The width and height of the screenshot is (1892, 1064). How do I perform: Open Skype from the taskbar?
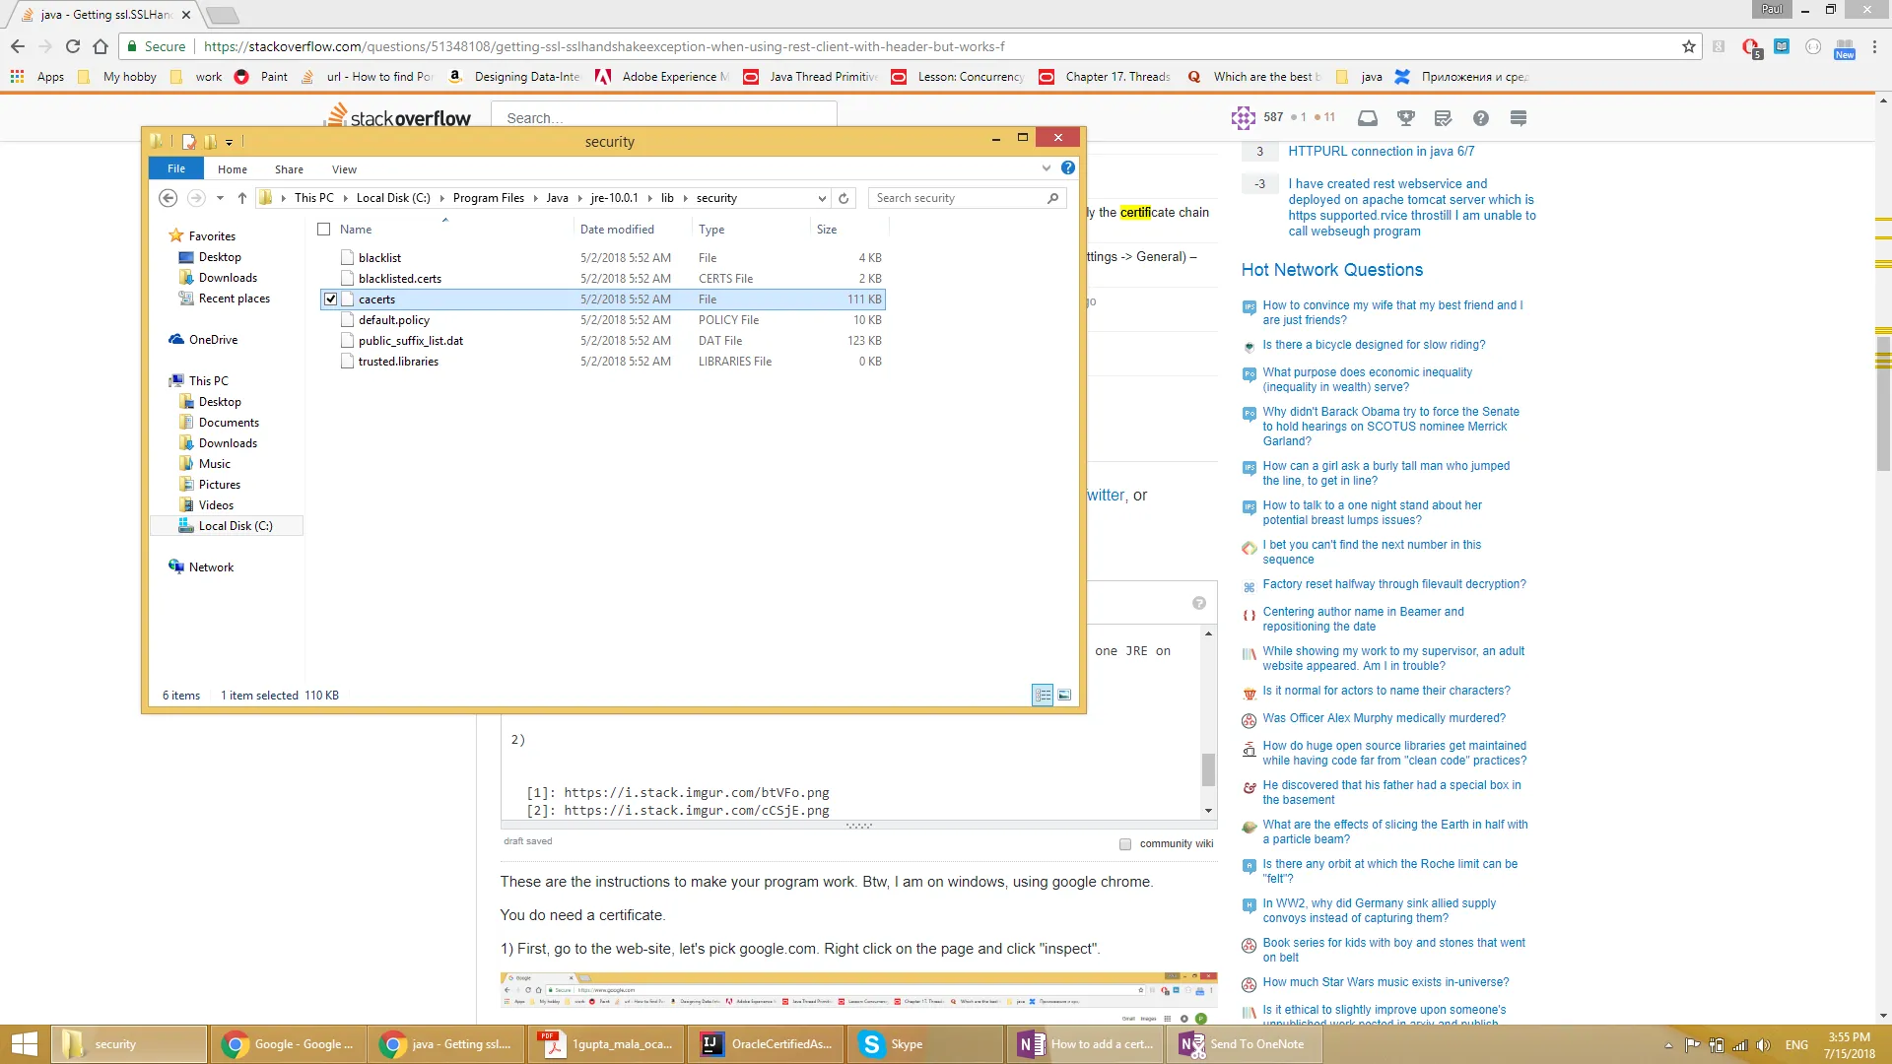(x=892, y=1044)
